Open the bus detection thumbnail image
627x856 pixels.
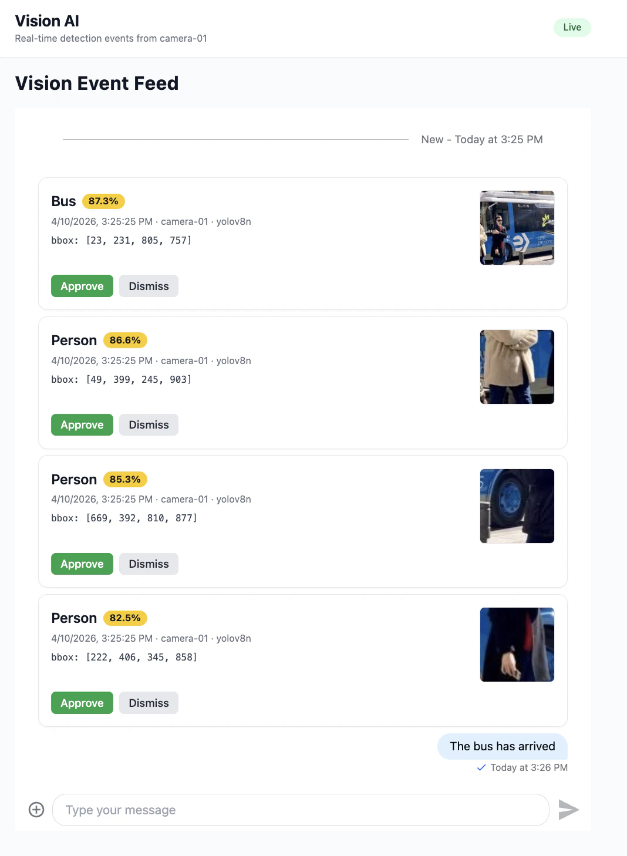click(x=517, y=228)
